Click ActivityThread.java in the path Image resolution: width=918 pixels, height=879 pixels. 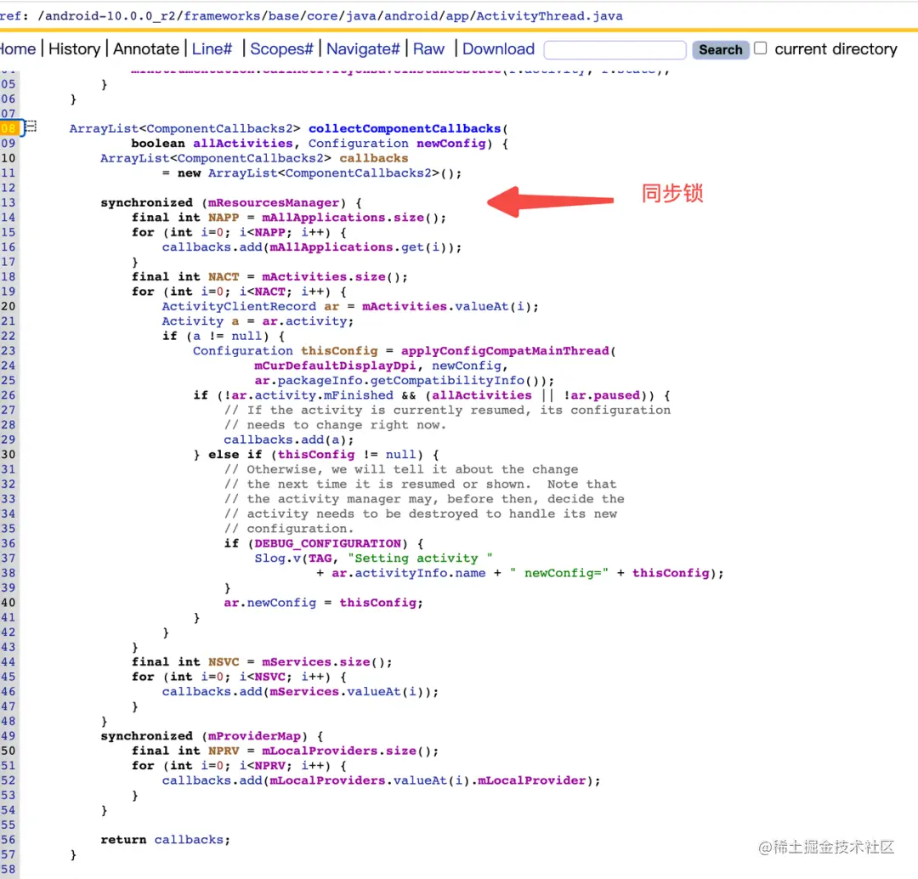(x=549, y=16)
